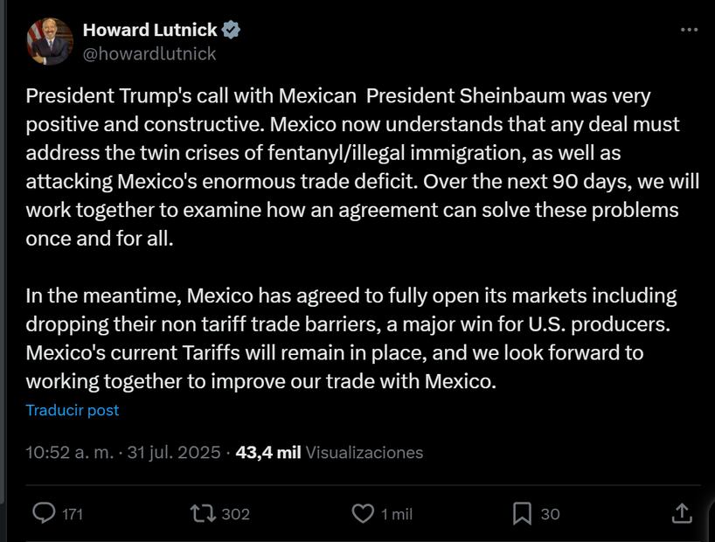Click the Traducir post link
715x542 pixels.
(72, 410)
